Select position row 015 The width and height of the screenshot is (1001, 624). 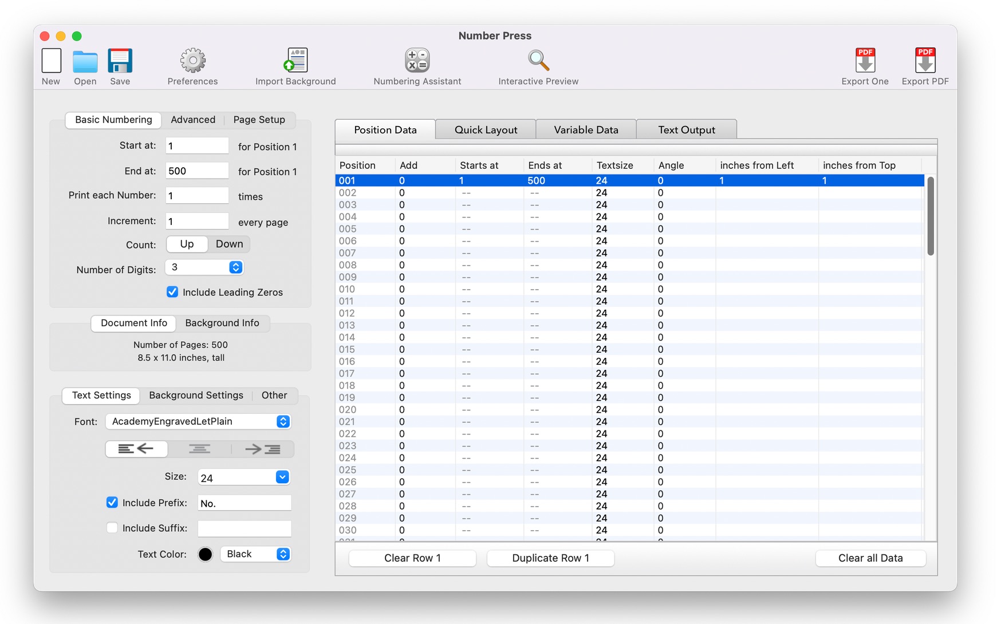(630, 349)
